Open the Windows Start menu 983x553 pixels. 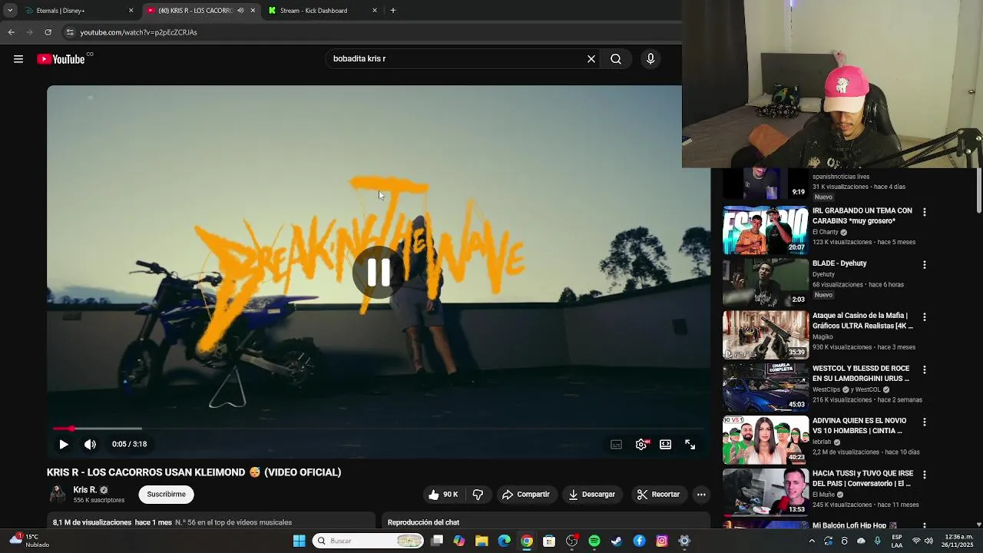[299, 541]
